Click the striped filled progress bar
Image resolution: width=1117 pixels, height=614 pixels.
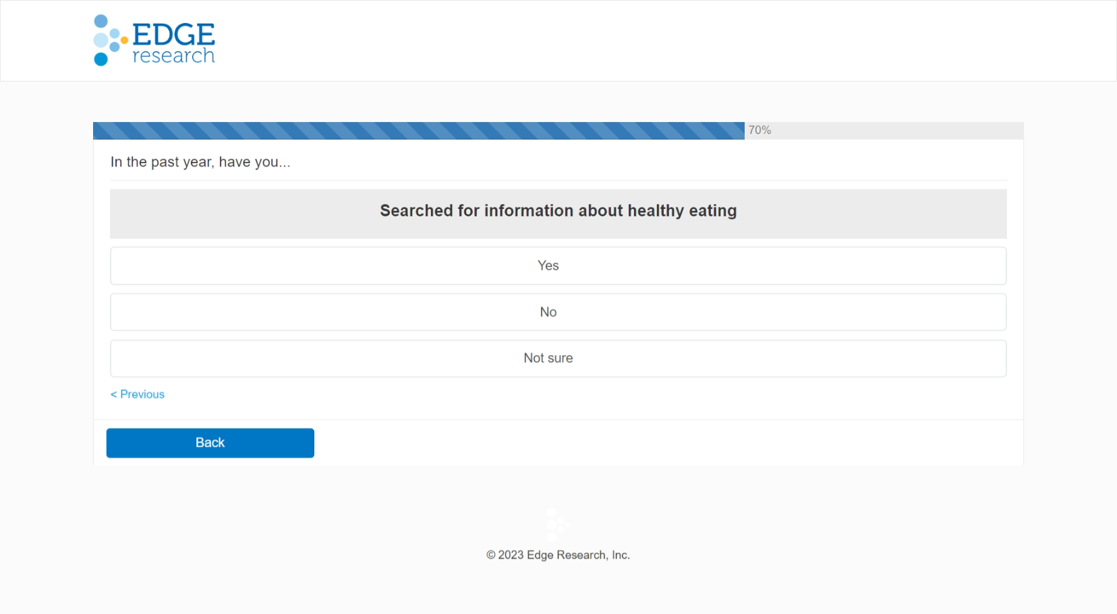click(418, 131)
